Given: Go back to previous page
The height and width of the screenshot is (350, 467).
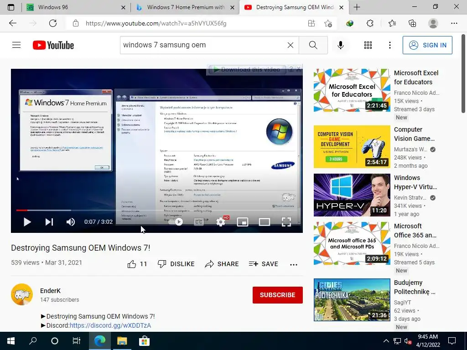Looking at the screenshot, I should pyautogui.click(x=12, y=23).
